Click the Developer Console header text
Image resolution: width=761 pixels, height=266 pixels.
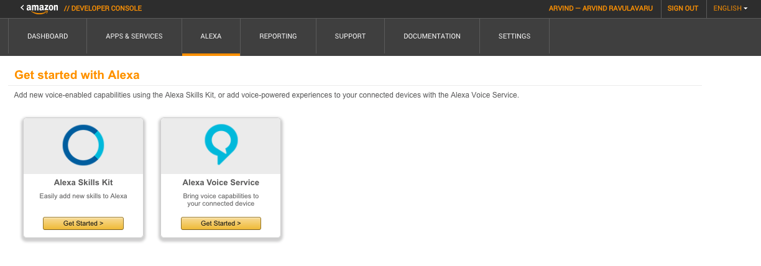coord(103,9)
